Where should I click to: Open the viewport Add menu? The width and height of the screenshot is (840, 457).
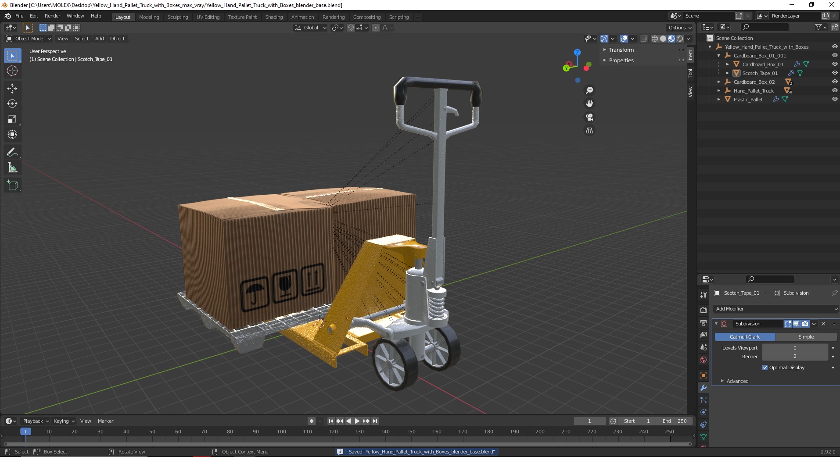(100, 39)
